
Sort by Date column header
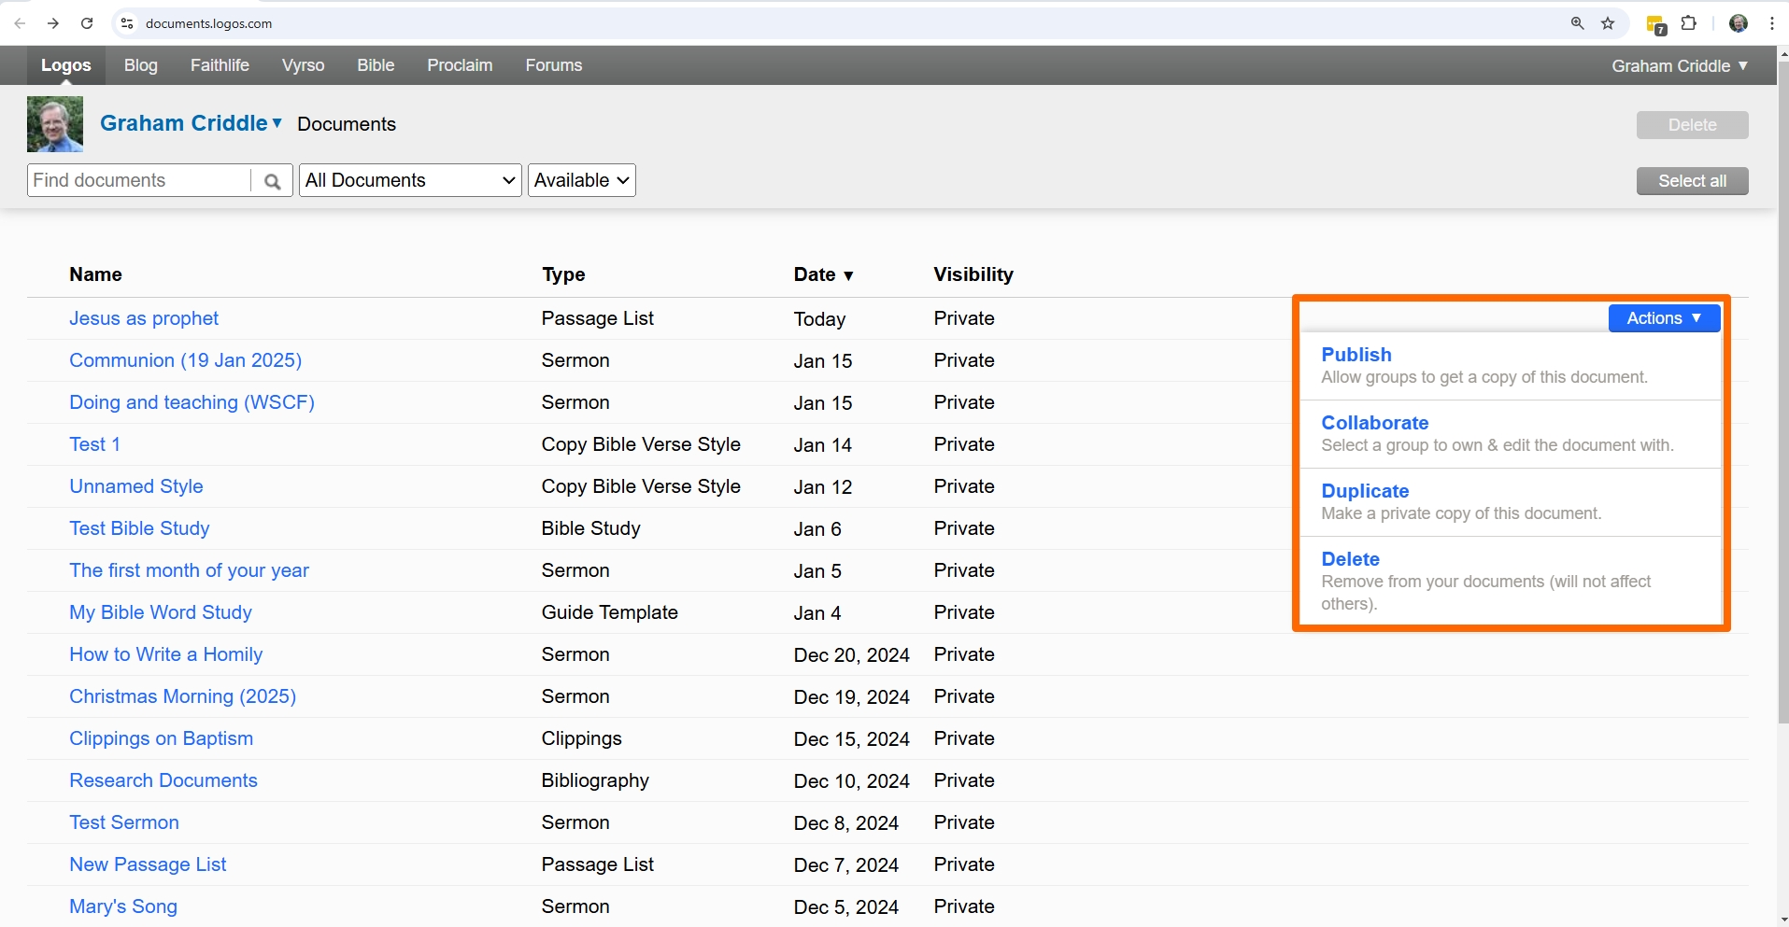click(823, 274)
